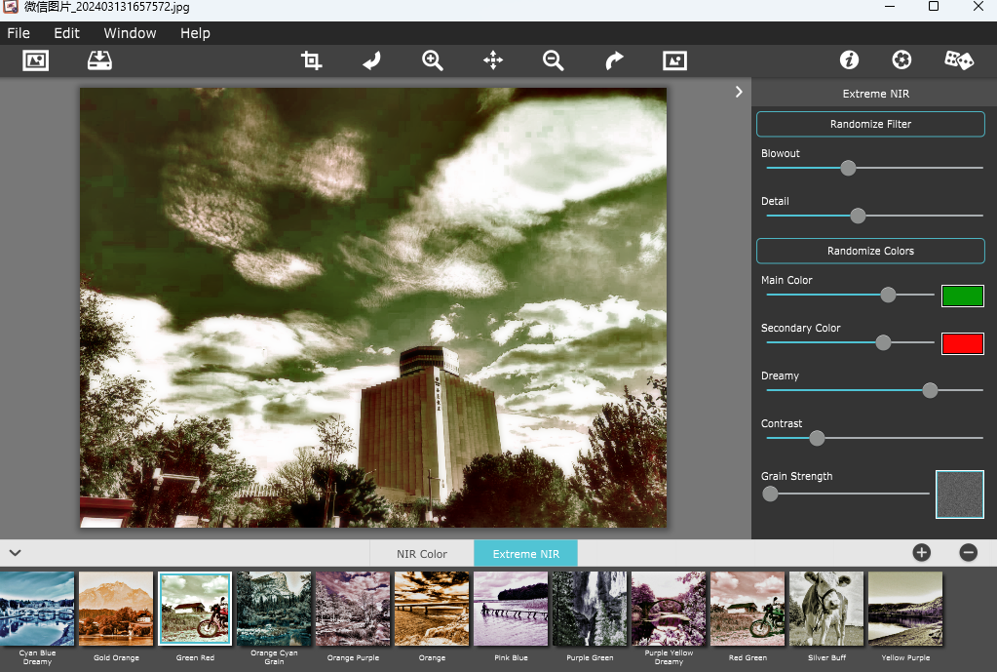This screenshot has height=672, width=997.
Task: Select the crop tool
Action: click(311, 60)
